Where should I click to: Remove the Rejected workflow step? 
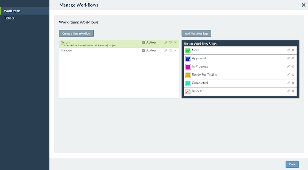coord(293,91)
